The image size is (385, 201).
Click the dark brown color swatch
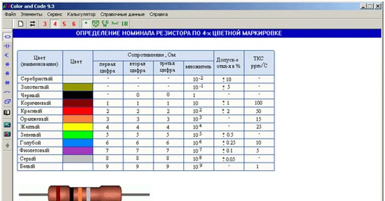pyautogui.click(x=78, y=103)
